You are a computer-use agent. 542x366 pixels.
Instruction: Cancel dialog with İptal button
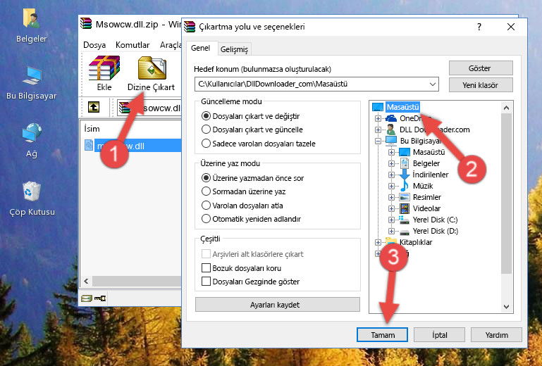point(439,334)
